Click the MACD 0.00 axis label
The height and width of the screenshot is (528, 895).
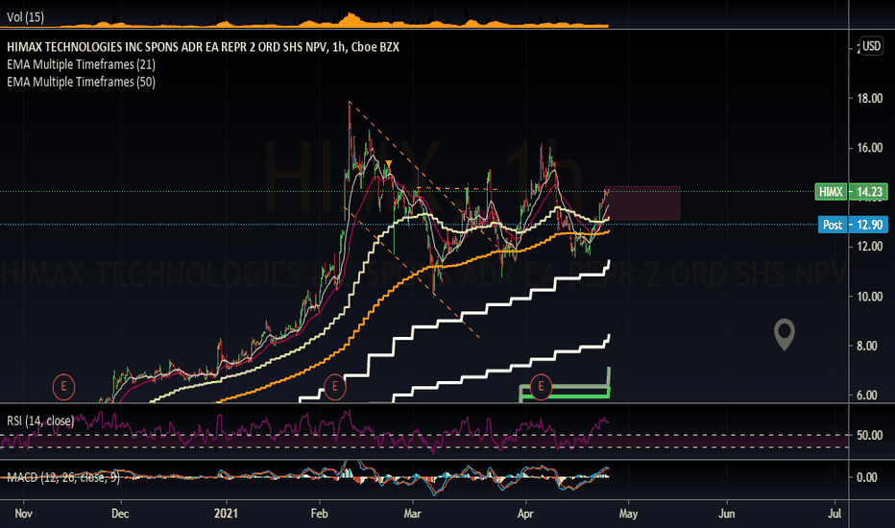pos(869,477)
